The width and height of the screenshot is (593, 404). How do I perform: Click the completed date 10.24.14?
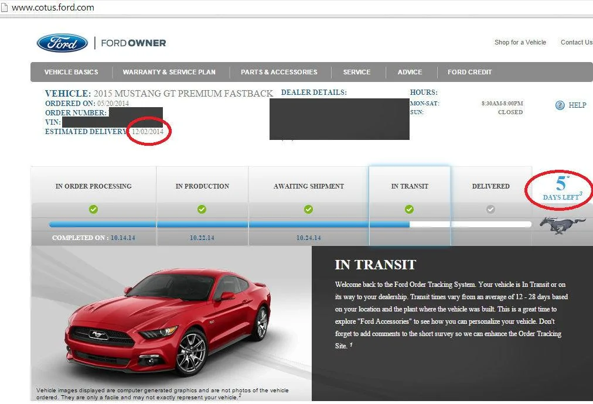tap(309, 238)
